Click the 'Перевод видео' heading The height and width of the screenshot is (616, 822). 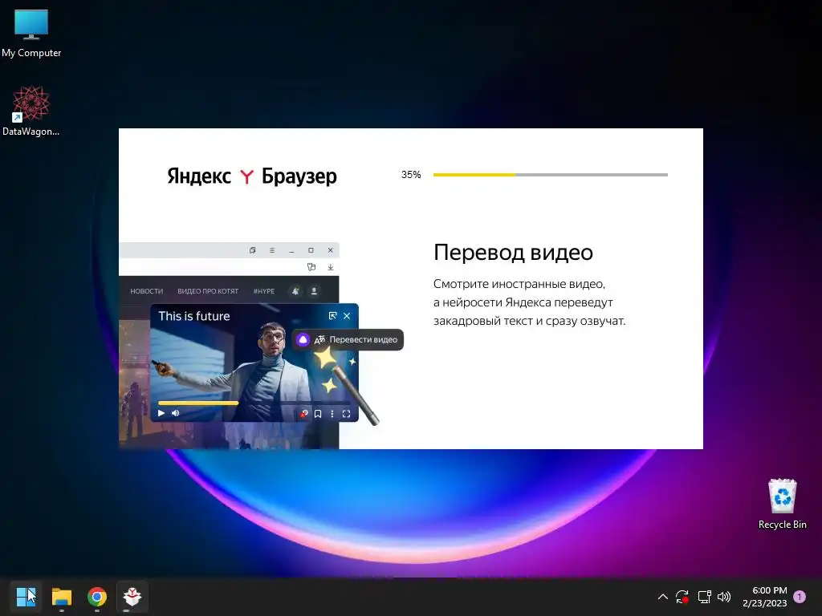513,253
